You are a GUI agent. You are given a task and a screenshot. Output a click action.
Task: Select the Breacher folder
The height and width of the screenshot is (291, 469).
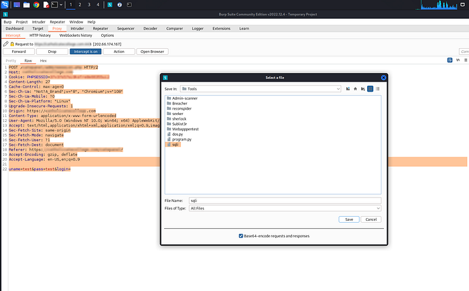click(x=177, y=104)
